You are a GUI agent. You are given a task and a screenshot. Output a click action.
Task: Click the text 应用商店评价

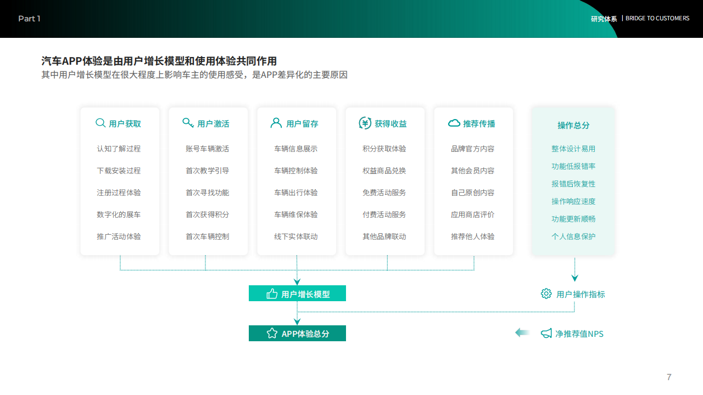[x=473, y=215]
